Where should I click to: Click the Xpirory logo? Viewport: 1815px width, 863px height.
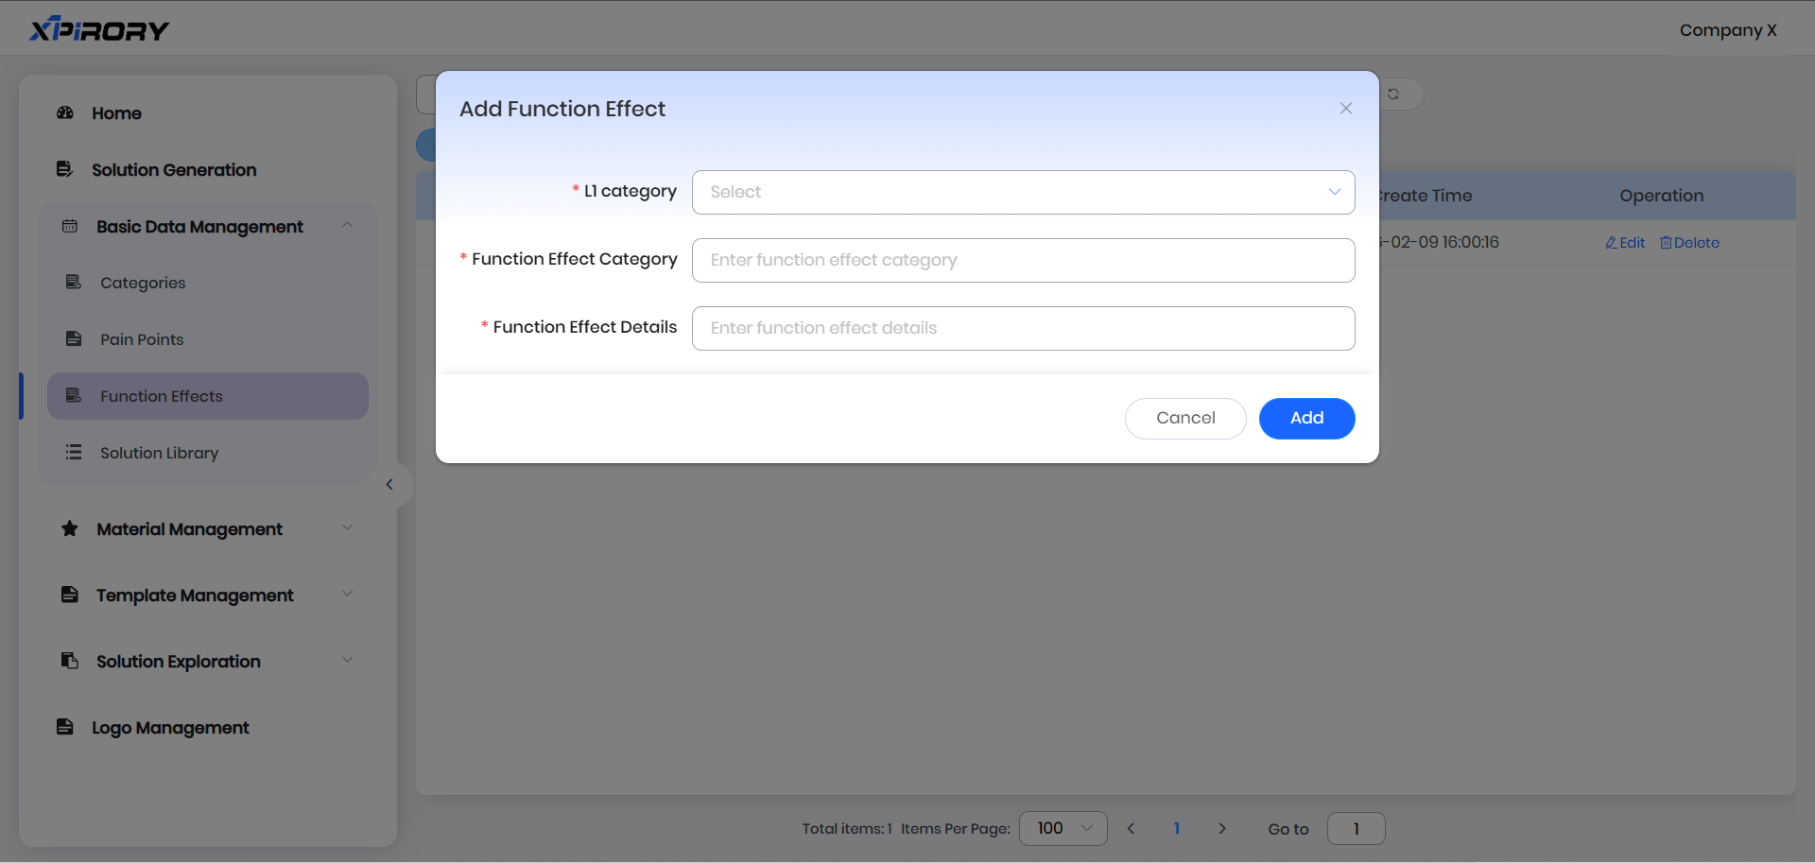[99, 30]
